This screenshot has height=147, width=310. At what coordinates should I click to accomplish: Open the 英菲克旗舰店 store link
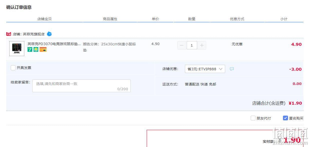pyautogui.click(x=34, y=34)
